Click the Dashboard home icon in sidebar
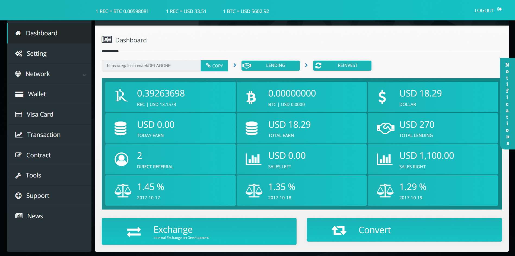 pyautogui.click(x=18, y=33)
